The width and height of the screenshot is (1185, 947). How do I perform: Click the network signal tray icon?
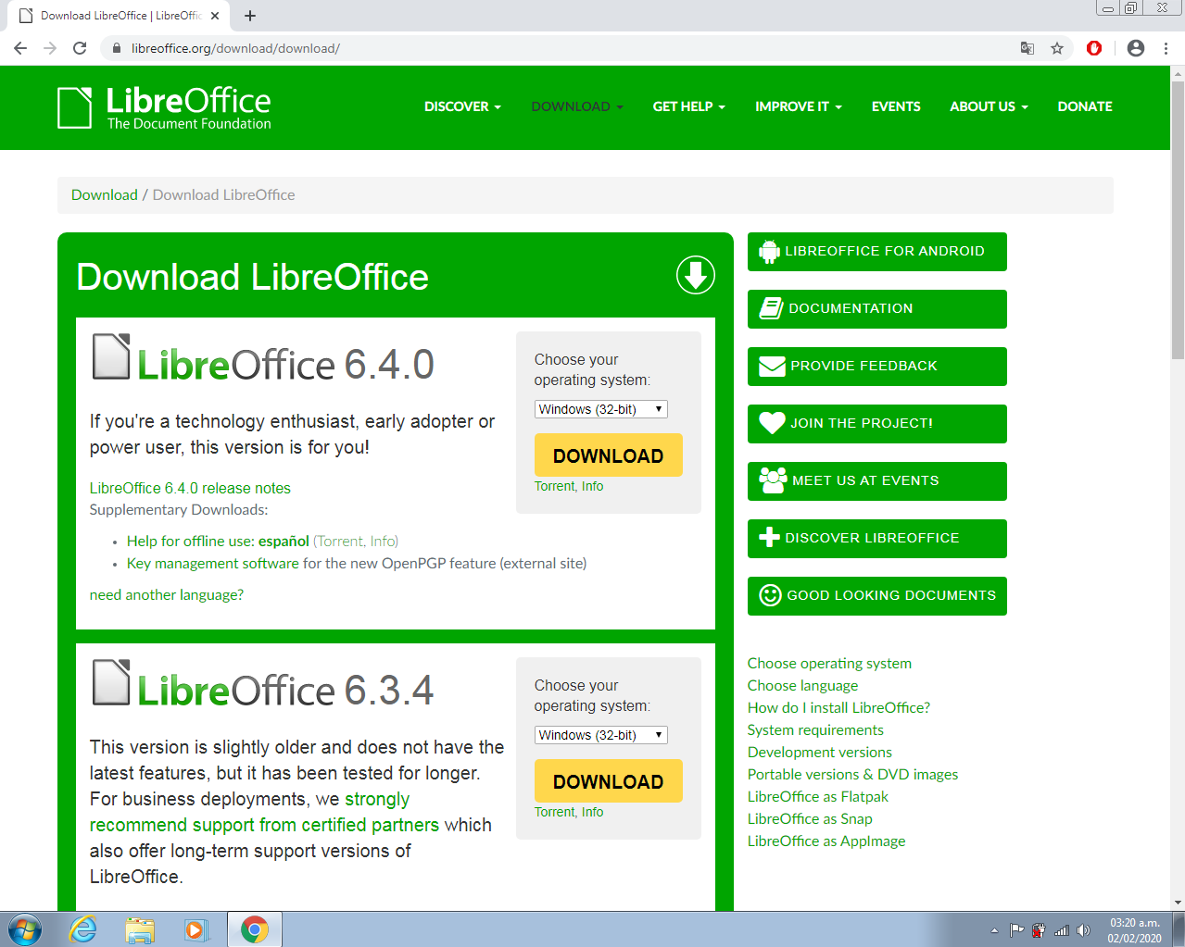pyautogui.click(x=1062, y=930)
